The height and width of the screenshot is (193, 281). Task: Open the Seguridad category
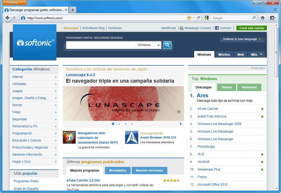20,119
